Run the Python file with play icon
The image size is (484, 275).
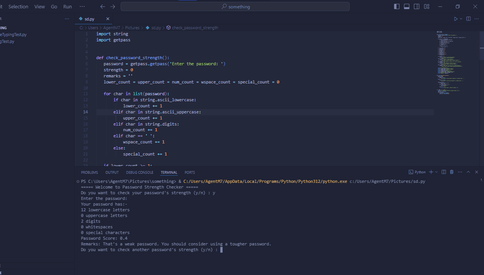point(455,19)
